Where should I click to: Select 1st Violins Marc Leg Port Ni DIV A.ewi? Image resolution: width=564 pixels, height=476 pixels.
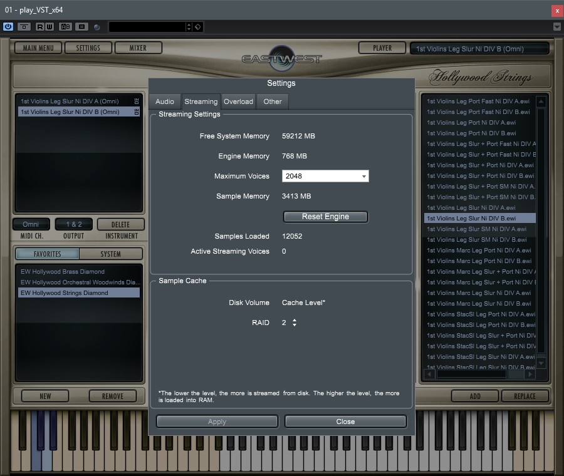point(480,251)
